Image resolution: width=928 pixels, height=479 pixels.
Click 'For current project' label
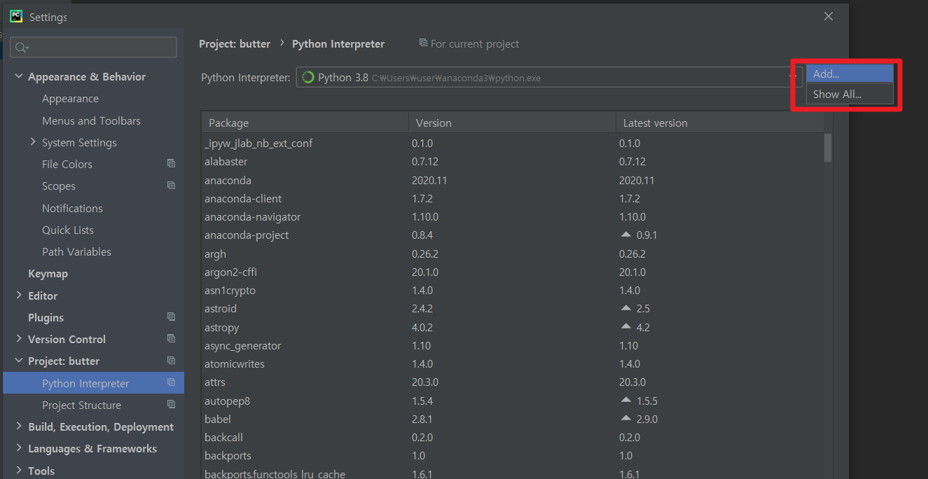[x=475, y=43]
